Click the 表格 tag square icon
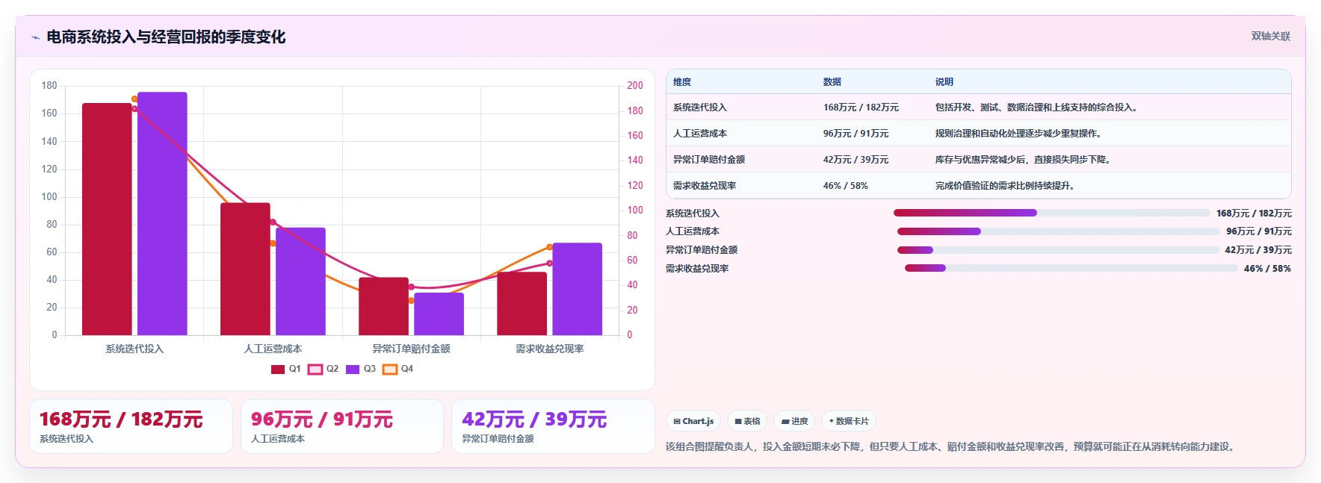This screenshot has width=1321, height=483. pos(738,422)
